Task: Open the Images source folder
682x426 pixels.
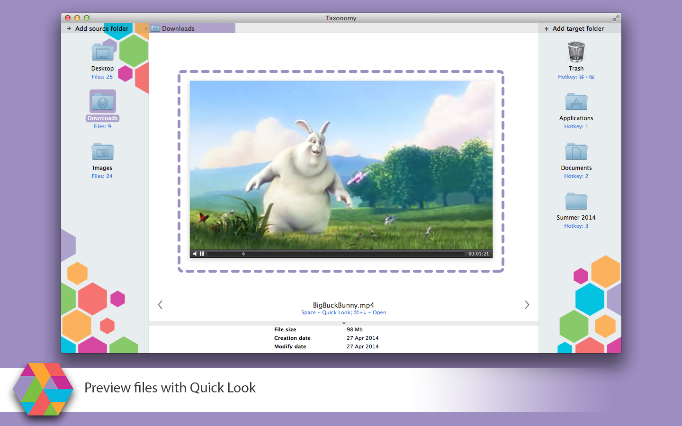Action: (102, 152)
